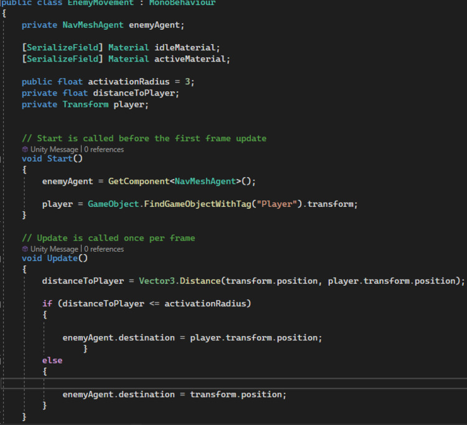Click the void keyword before Start()
This screenshot has width=467, height=425.
(32, 158)
